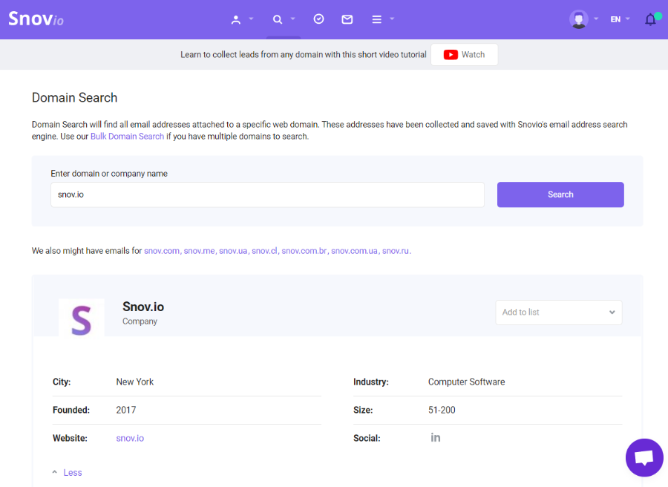
Task: Select the New York city value
Action: [x=134, y=382]
